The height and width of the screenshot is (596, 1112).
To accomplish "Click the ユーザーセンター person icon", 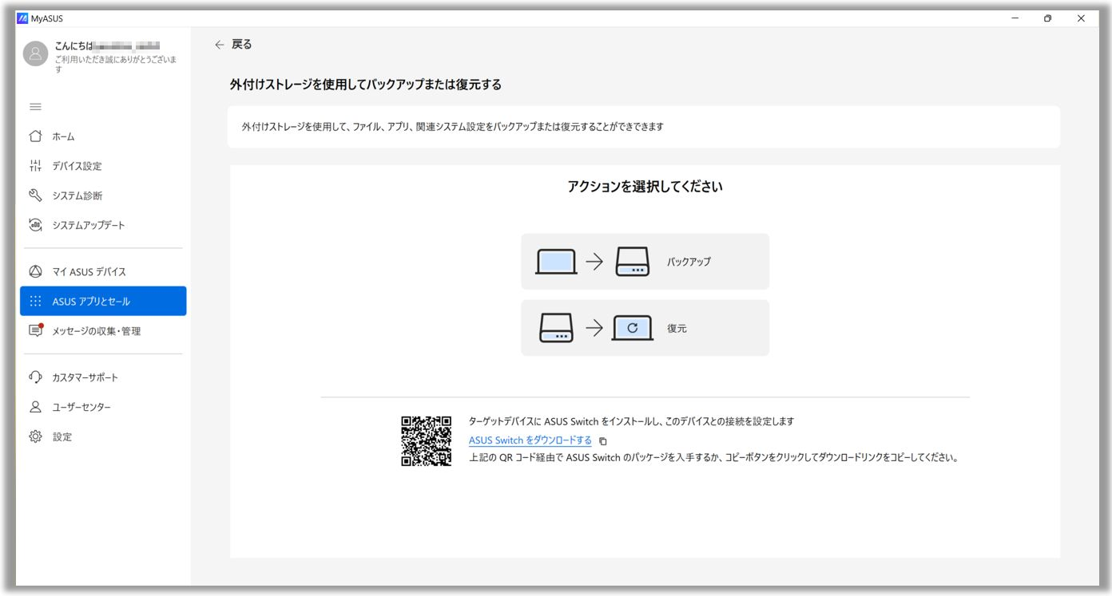I will point(35,407).
